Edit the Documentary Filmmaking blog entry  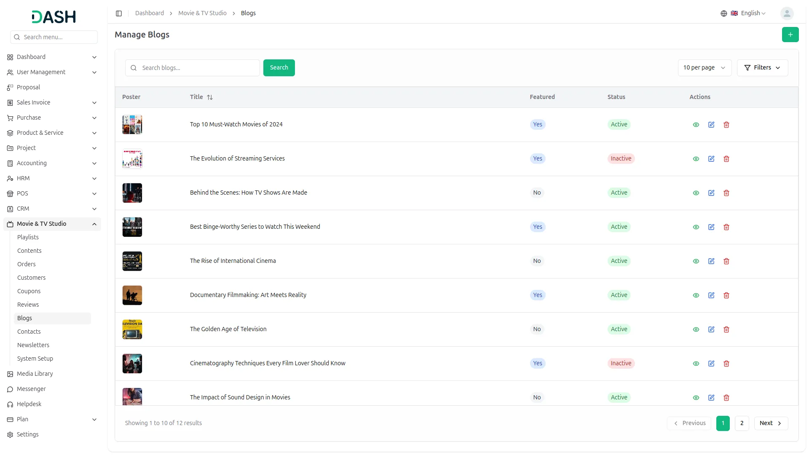711,295
